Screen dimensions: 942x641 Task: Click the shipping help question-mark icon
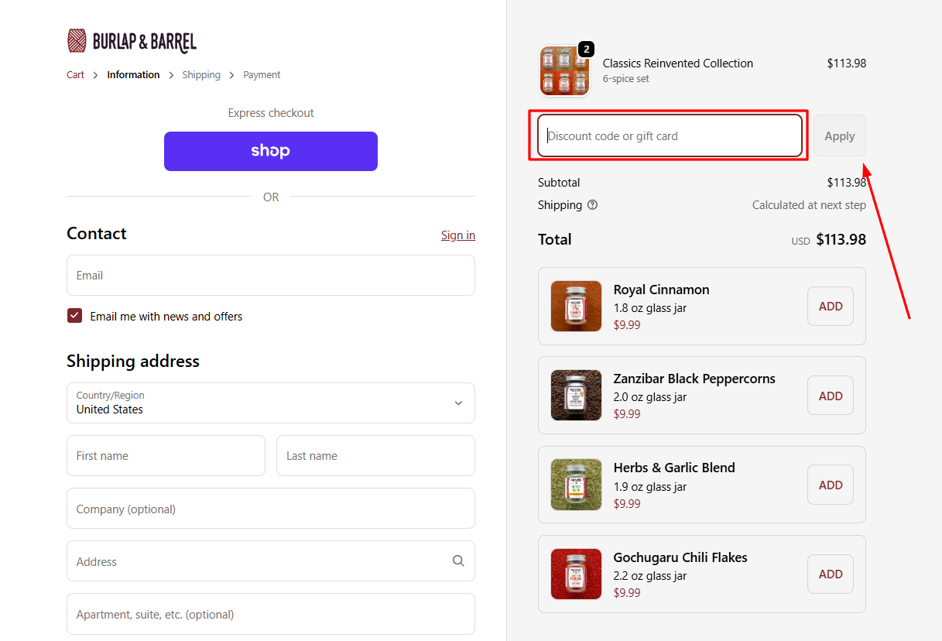tap(593, 205)
